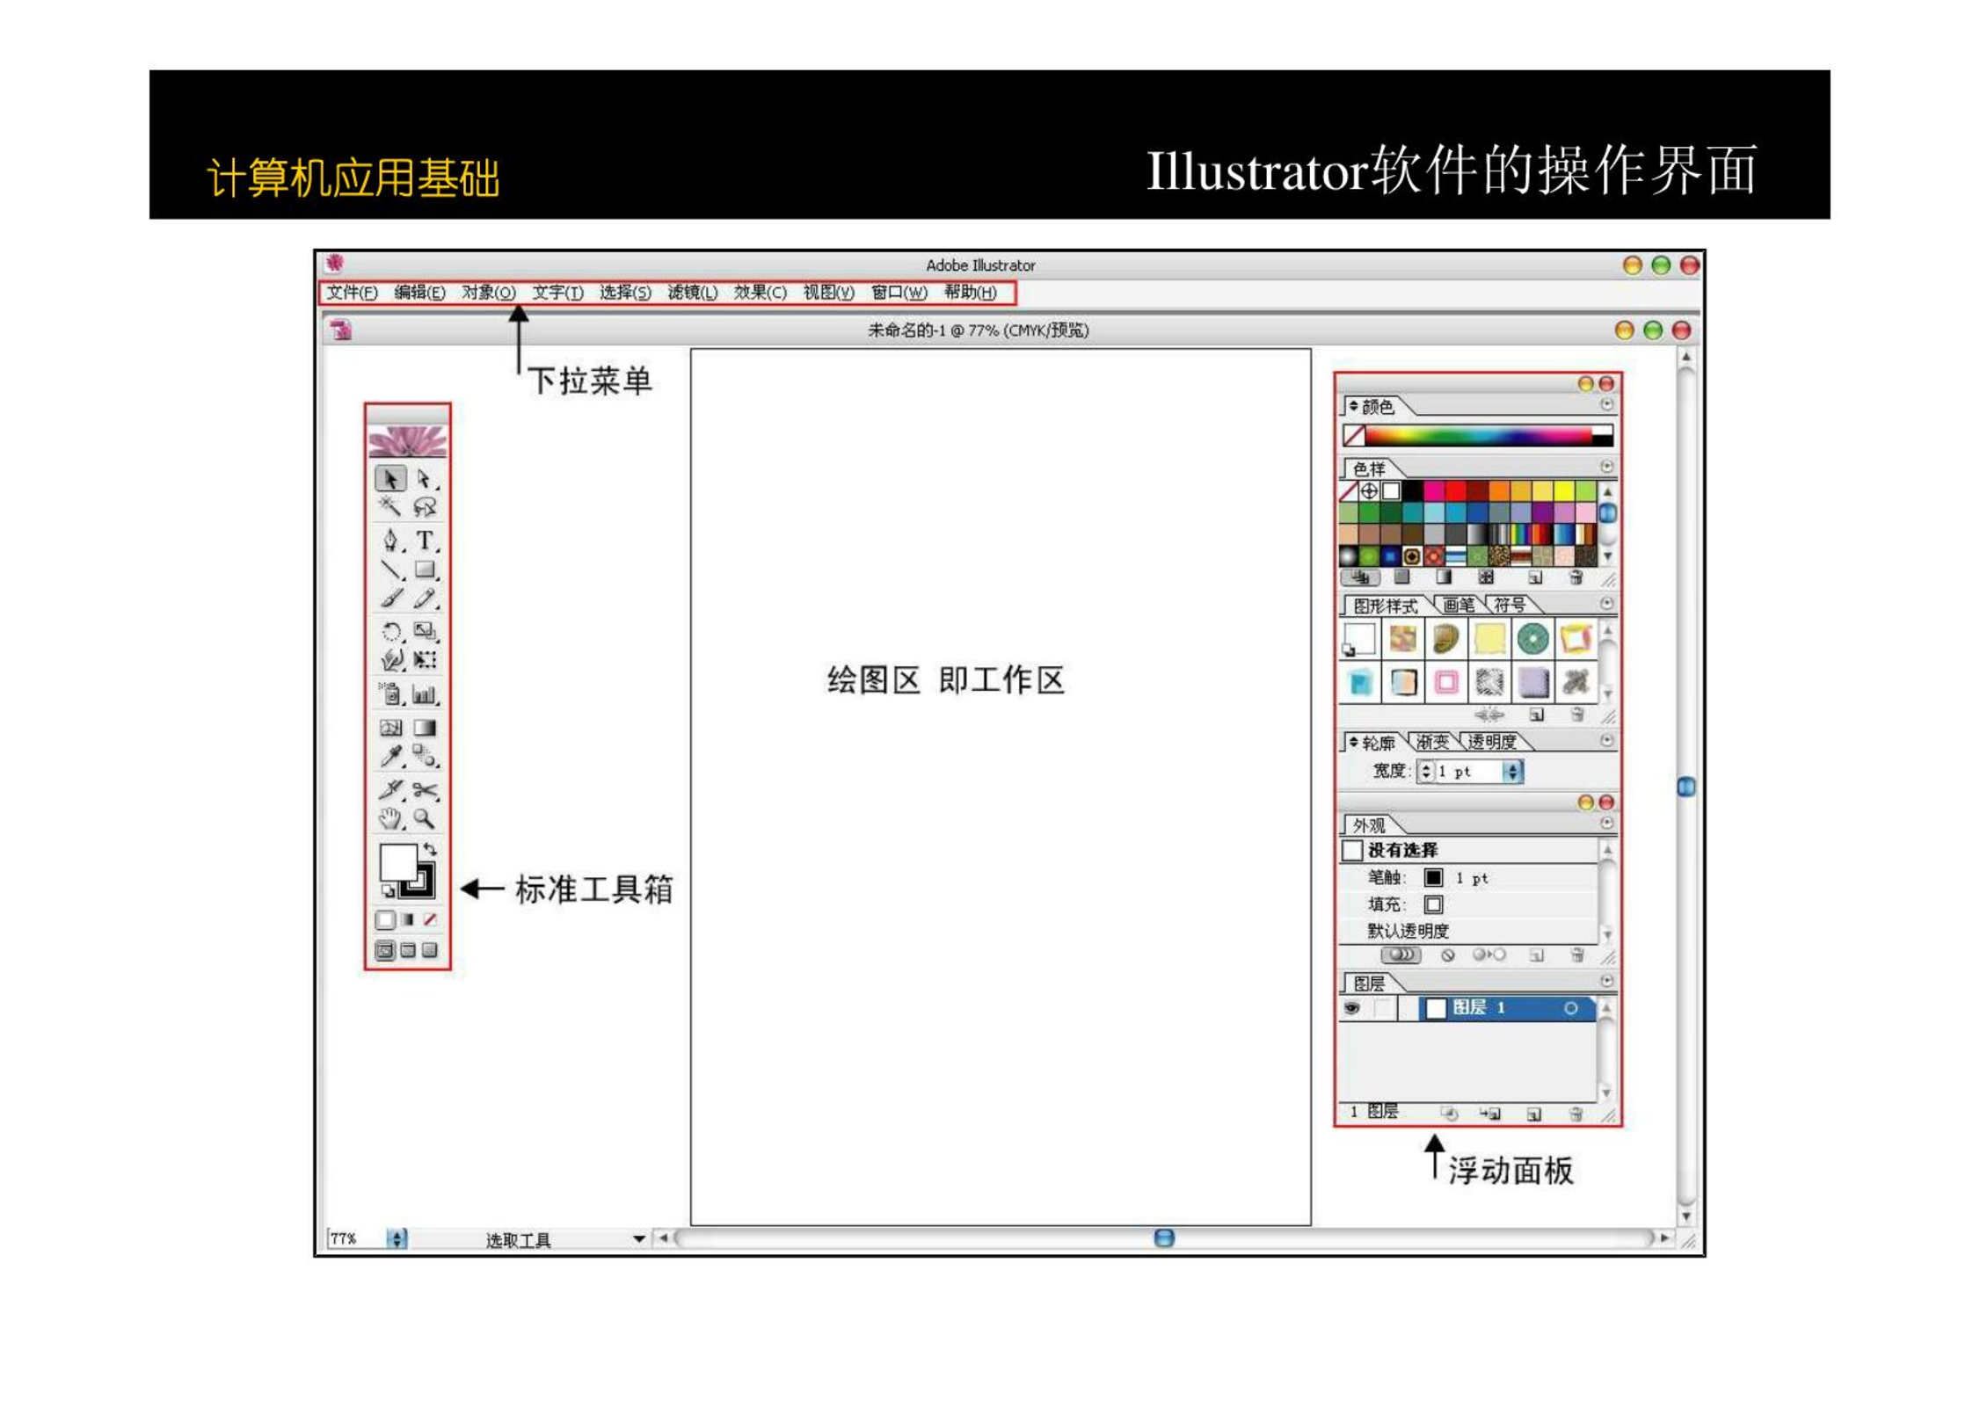Select the Zoom magnifier tool
This screenshot has height=1401, width=1980.
point(425,819)
